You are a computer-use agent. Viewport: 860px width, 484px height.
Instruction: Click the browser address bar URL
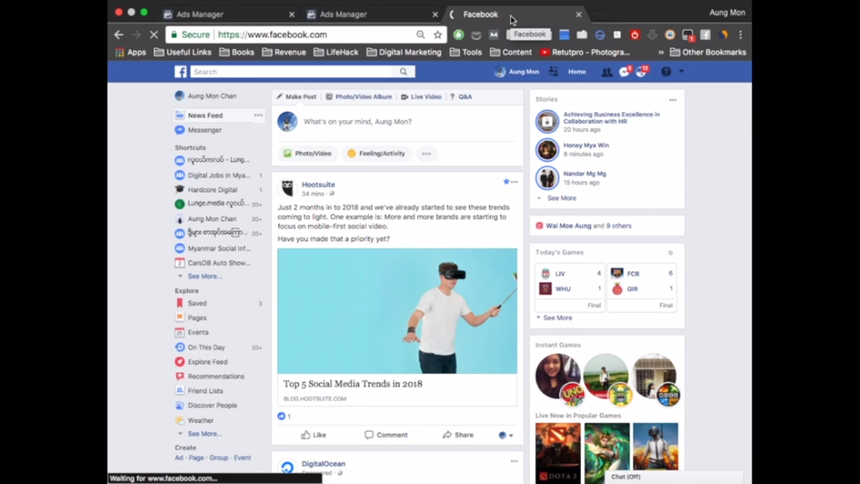click(x=273, y=35)
